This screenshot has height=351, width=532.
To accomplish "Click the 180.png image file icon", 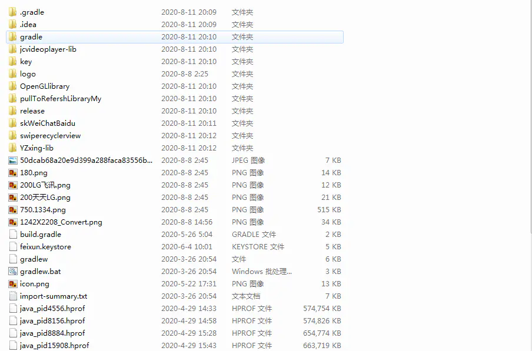I will (x=13, y=173).
